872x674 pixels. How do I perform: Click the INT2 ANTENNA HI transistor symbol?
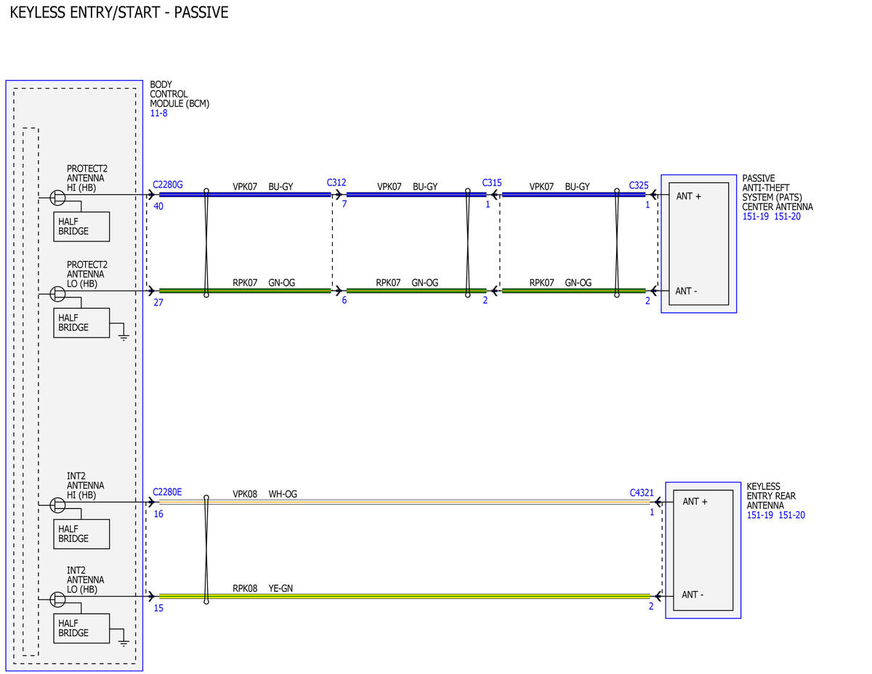coord(57,504)
